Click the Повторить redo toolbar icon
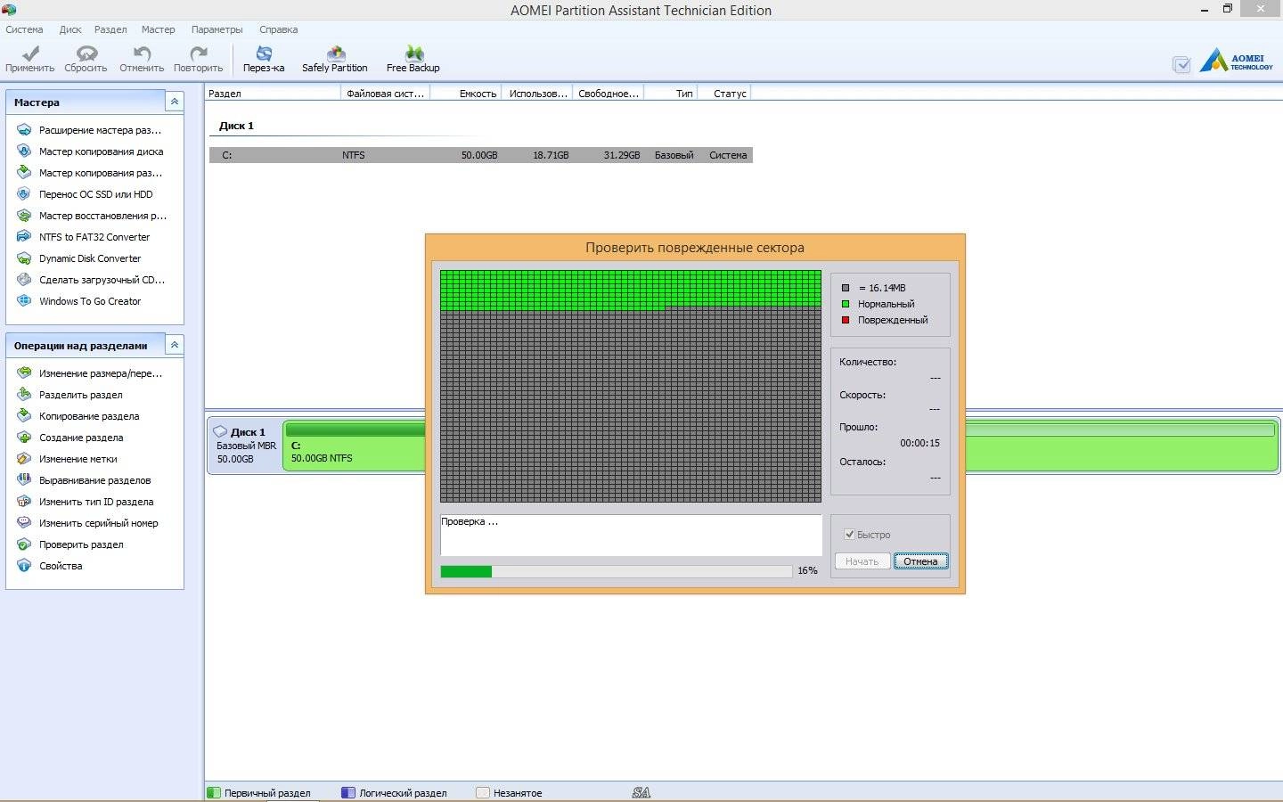The height and width of the screenshot is (802, 1283). coord(198,59)
